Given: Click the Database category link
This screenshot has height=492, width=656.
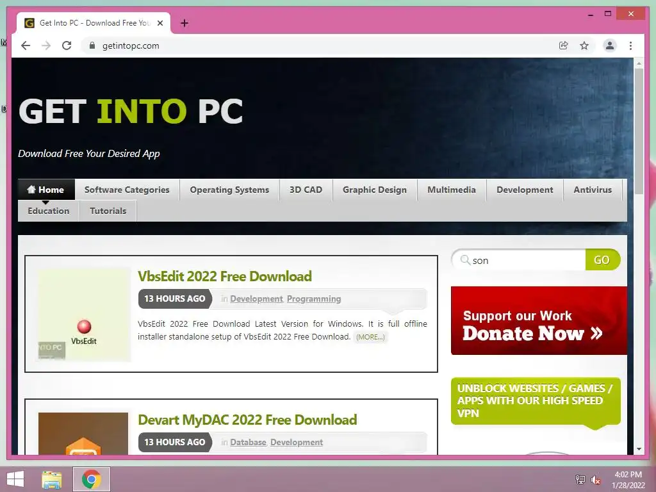Looking at the screenshot, I should (248, 442).
